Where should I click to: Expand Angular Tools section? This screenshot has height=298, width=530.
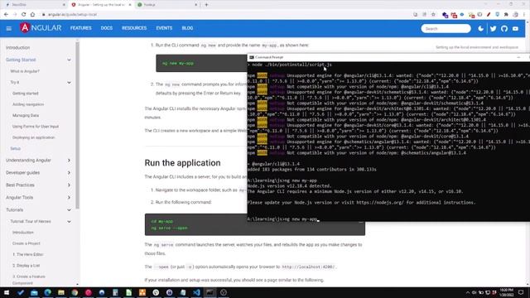[69, 197]
